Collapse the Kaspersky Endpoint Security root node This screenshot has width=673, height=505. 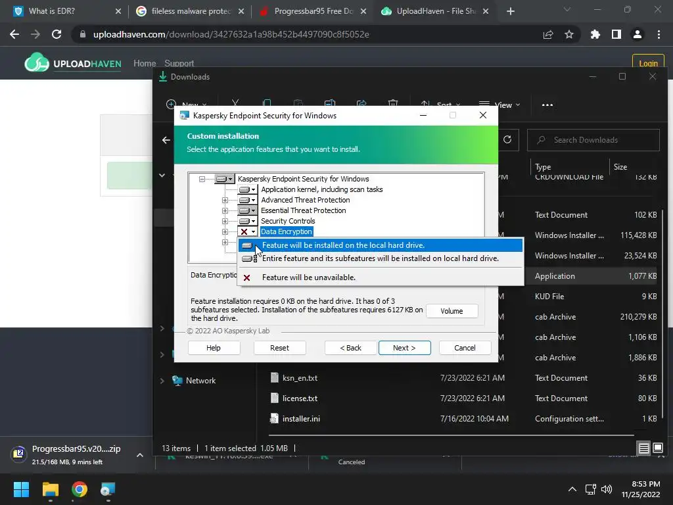(x=202, y=179)
